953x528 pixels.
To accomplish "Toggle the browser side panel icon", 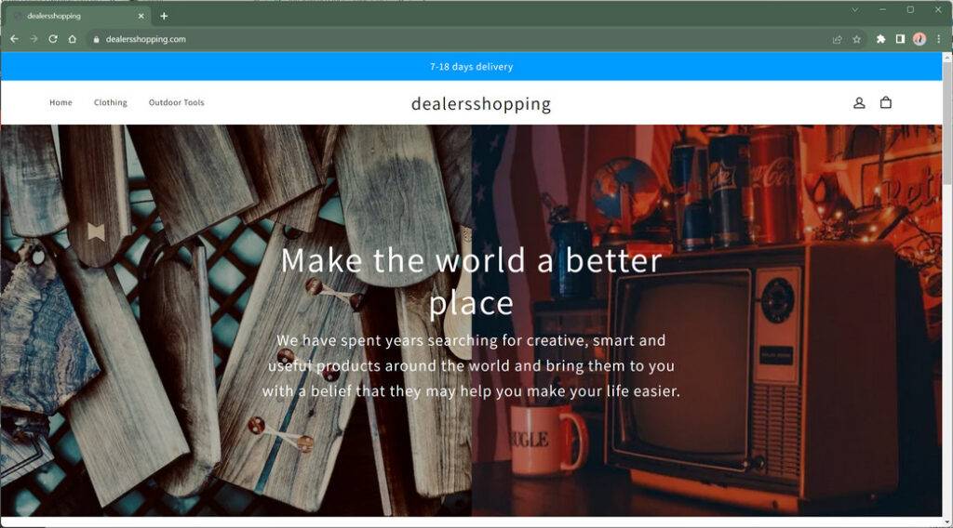I will [900, 39].
